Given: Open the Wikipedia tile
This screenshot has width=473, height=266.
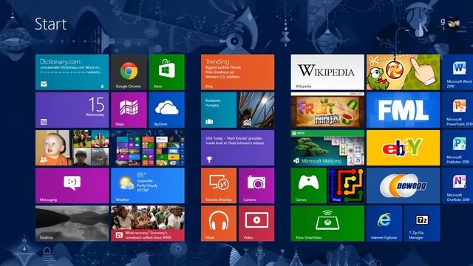Looking at the screenshot, I should [327, 72].
